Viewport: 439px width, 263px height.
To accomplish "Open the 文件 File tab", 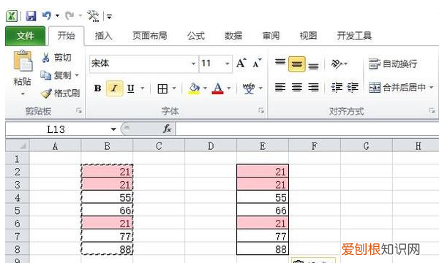I will pos(25,36).
